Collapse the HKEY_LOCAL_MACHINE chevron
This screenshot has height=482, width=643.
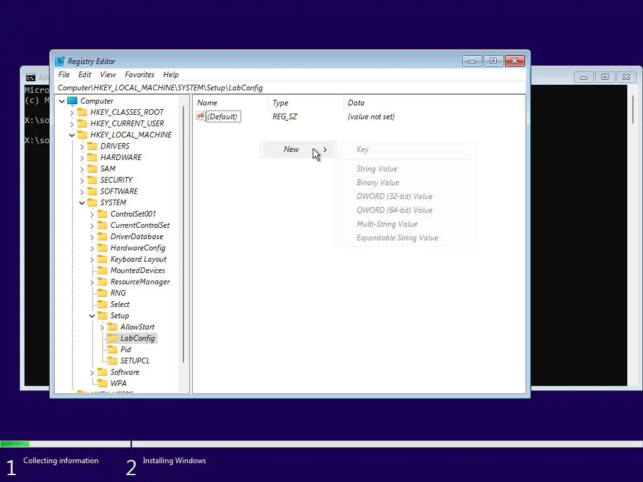coord(72,135)
